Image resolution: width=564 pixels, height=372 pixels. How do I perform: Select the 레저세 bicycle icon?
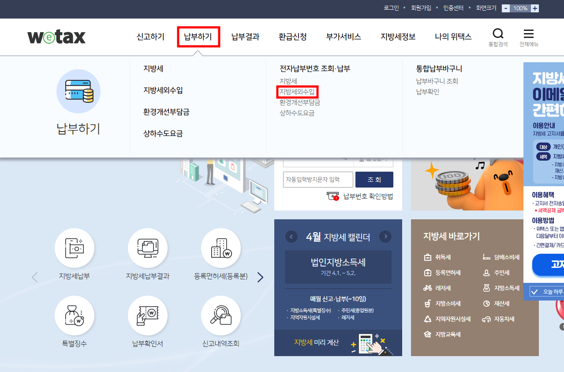tap(427, 288)
